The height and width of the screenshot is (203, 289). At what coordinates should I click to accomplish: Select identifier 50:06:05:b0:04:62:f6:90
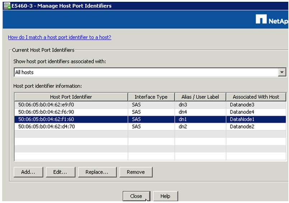click(x=46, y=112)
